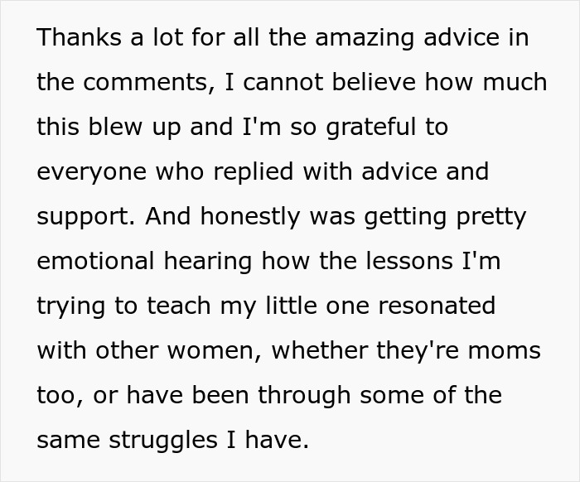Click the word "honestly" in the paragraph
Screen dimensions: 580x482
249,217
